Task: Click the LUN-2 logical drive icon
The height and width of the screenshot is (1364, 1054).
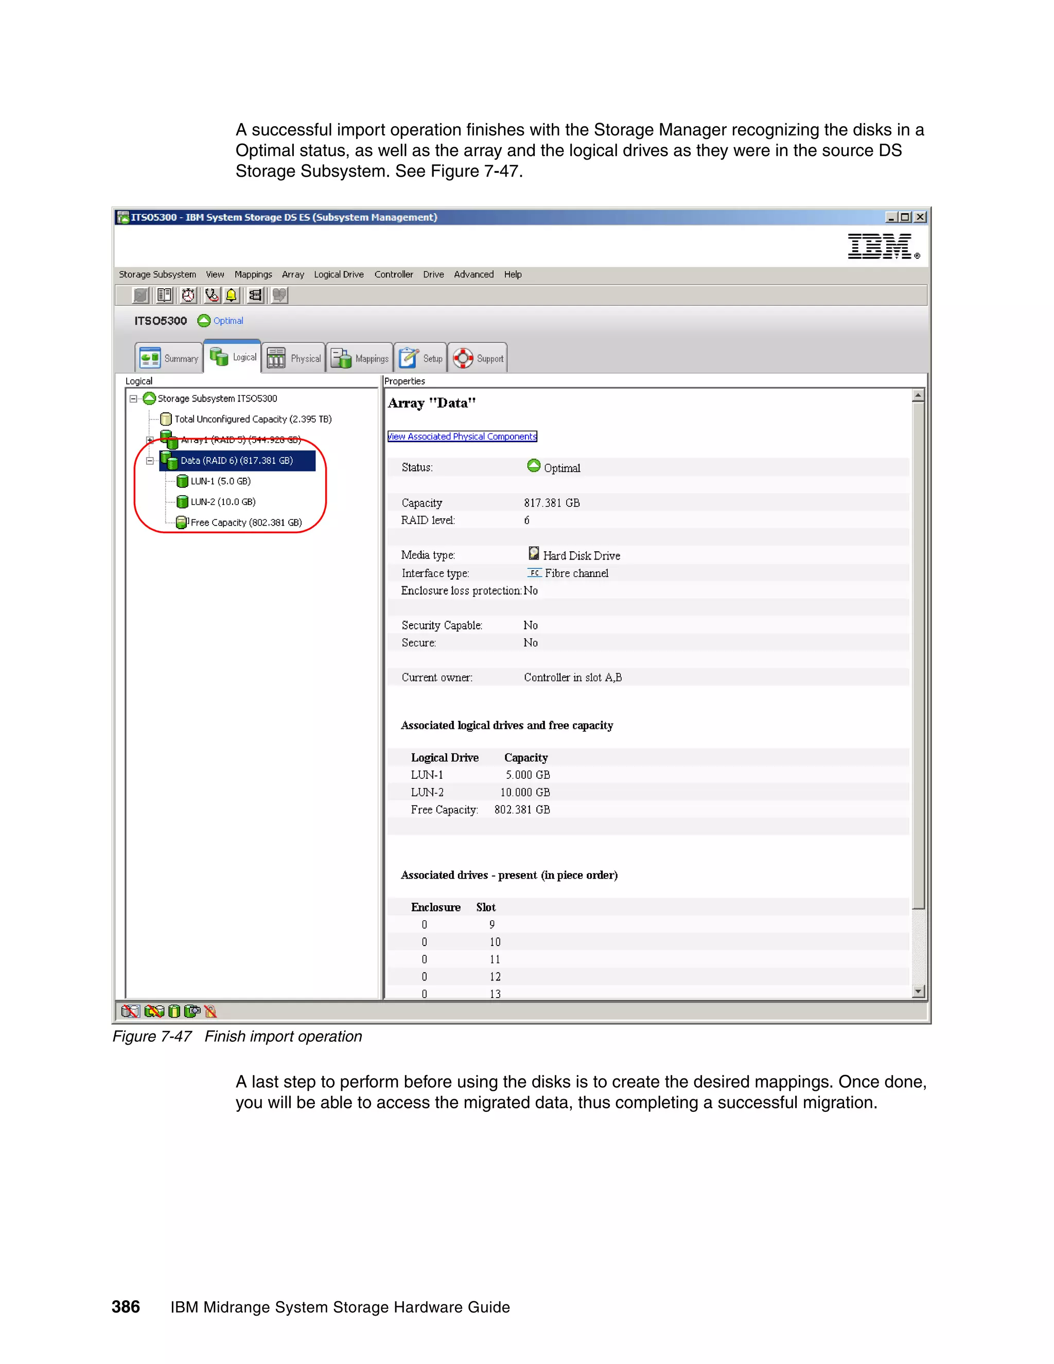Action: (182, 501)
